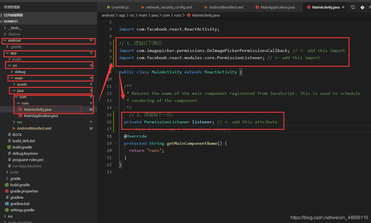
Task: Expand the debug folder
Action: click(x=49, y=72)
